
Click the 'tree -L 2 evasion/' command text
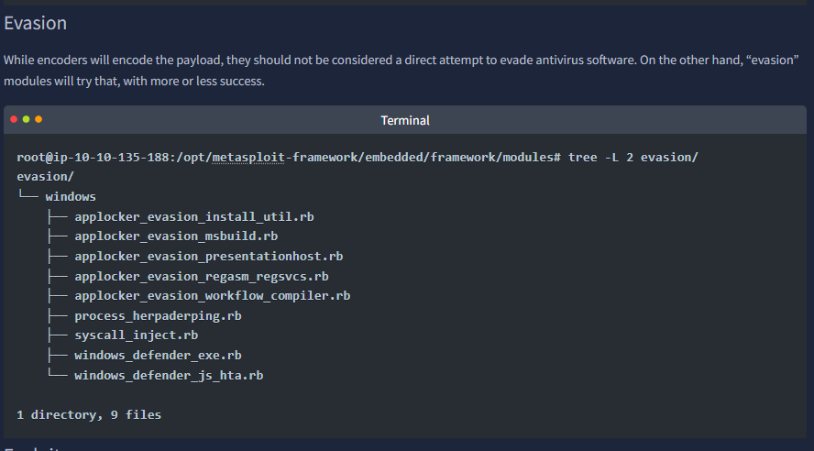(633, 158)
